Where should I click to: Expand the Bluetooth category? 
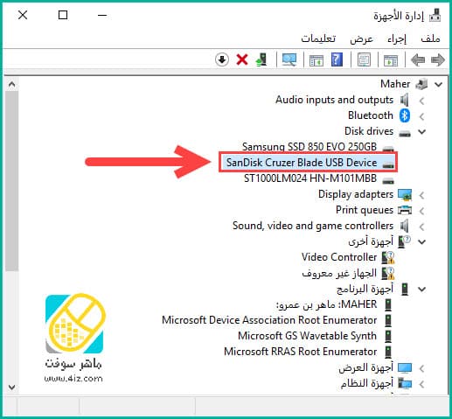[421, 116]
